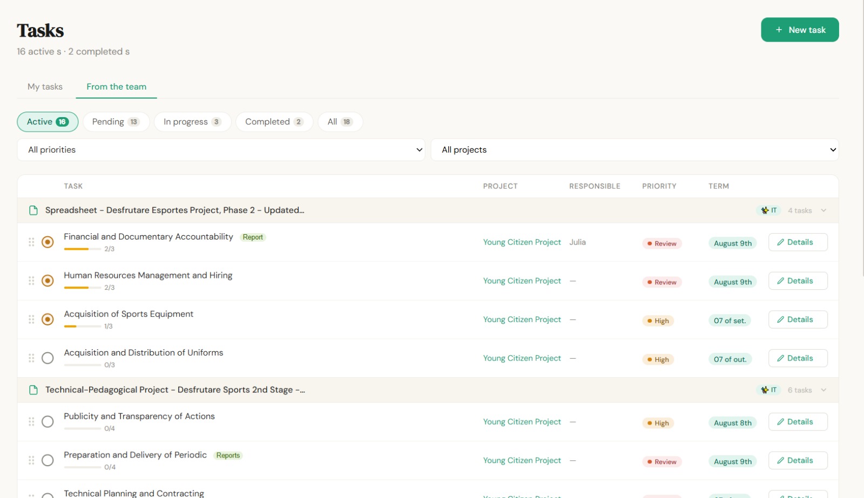Toggle status circle for Acquisition of Sports Equipment
The width and height of the screenshot is (864, 498).
(48, 319)
